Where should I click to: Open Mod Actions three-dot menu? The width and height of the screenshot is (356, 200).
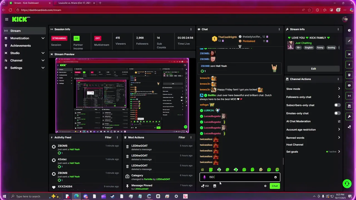[x=191, y=137]
